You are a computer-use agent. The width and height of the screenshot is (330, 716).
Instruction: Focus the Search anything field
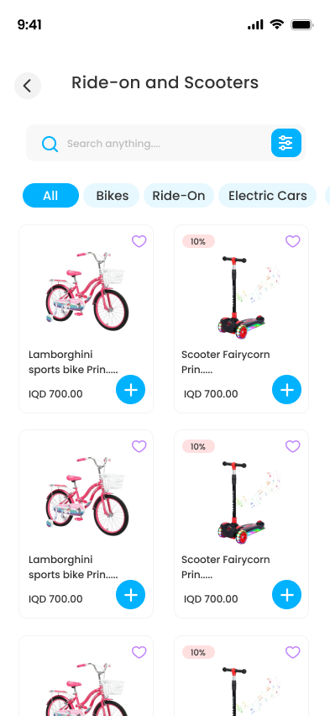pos(155,144)
